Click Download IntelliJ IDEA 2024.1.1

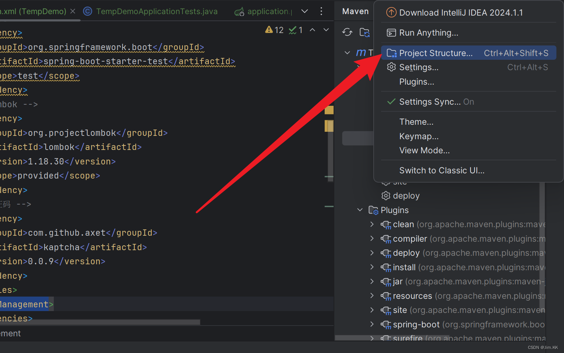tap(468, 13)
